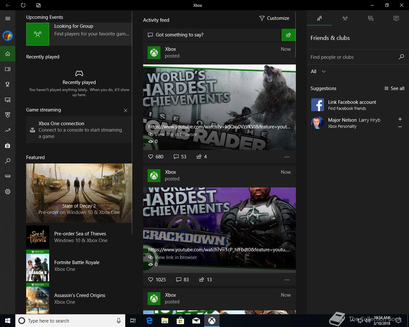Open Fortnite Battle Royale featured item

(x=79, y=266)
